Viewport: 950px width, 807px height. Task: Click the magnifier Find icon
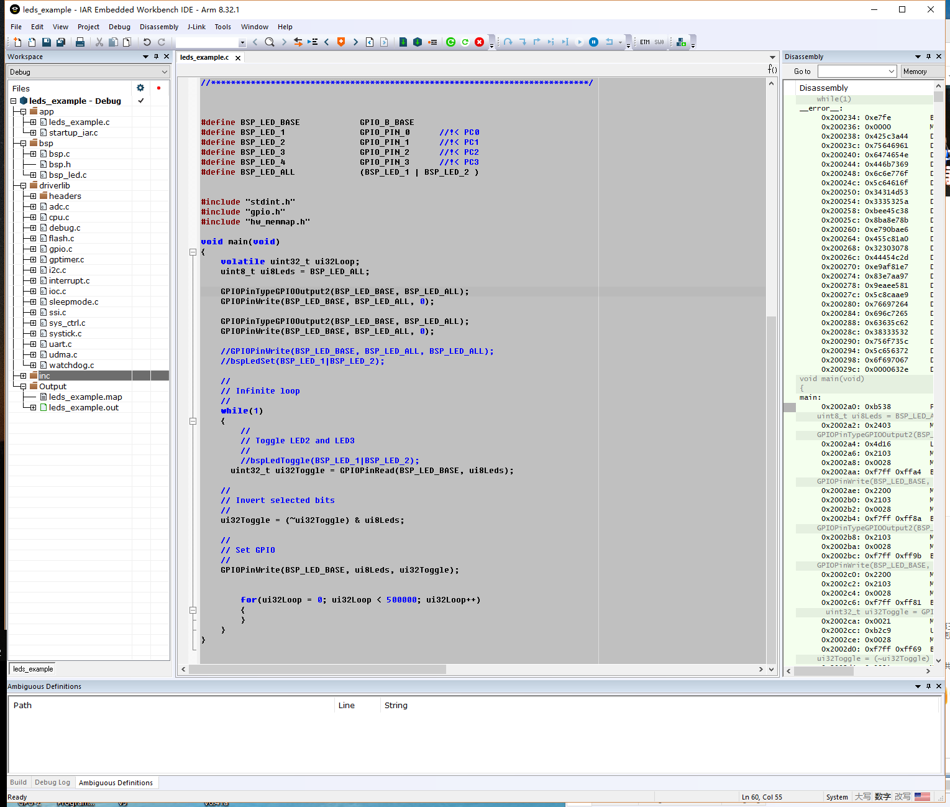(269, 42)
